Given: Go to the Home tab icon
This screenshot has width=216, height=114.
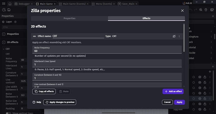Looking at the screenshot, I should [10, 4].
